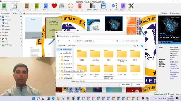
Task: Click the update found 6.7.1 link
Action: (165, 94)
